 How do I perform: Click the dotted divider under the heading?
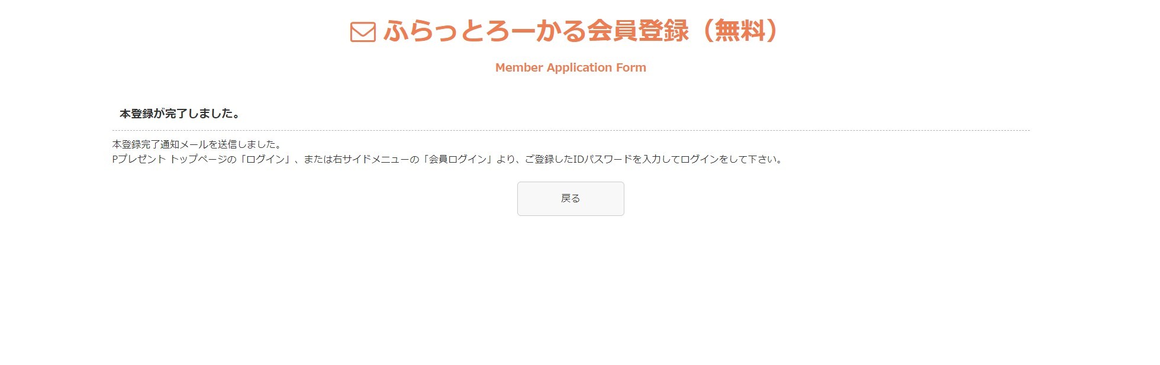[x=571, y=130]
